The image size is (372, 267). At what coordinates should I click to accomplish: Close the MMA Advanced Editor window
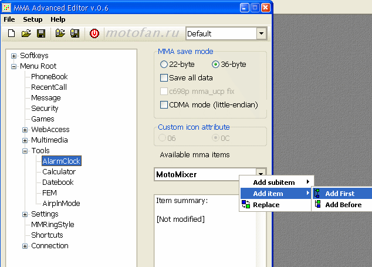266,8
